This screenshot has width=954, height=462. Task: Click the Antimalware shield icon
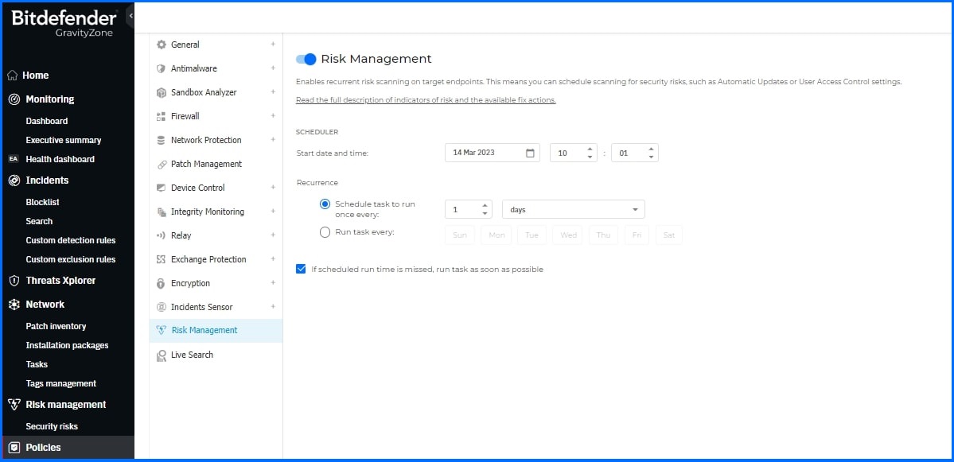162,68
